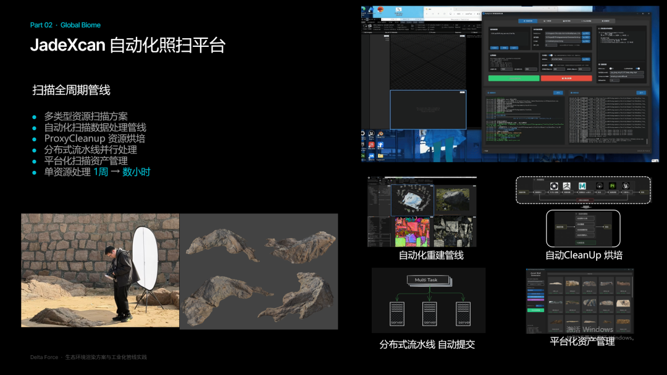Click the bullet "ProxyCleanup 资源烘焙"

(x=94, y=138)
